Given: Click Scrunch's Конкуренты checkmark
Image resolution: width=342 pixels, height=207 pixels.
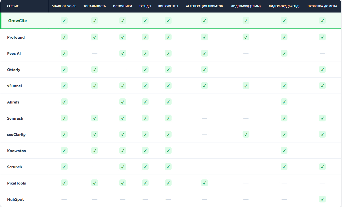Looking at the screenshot, I should [x=168, y=167].
